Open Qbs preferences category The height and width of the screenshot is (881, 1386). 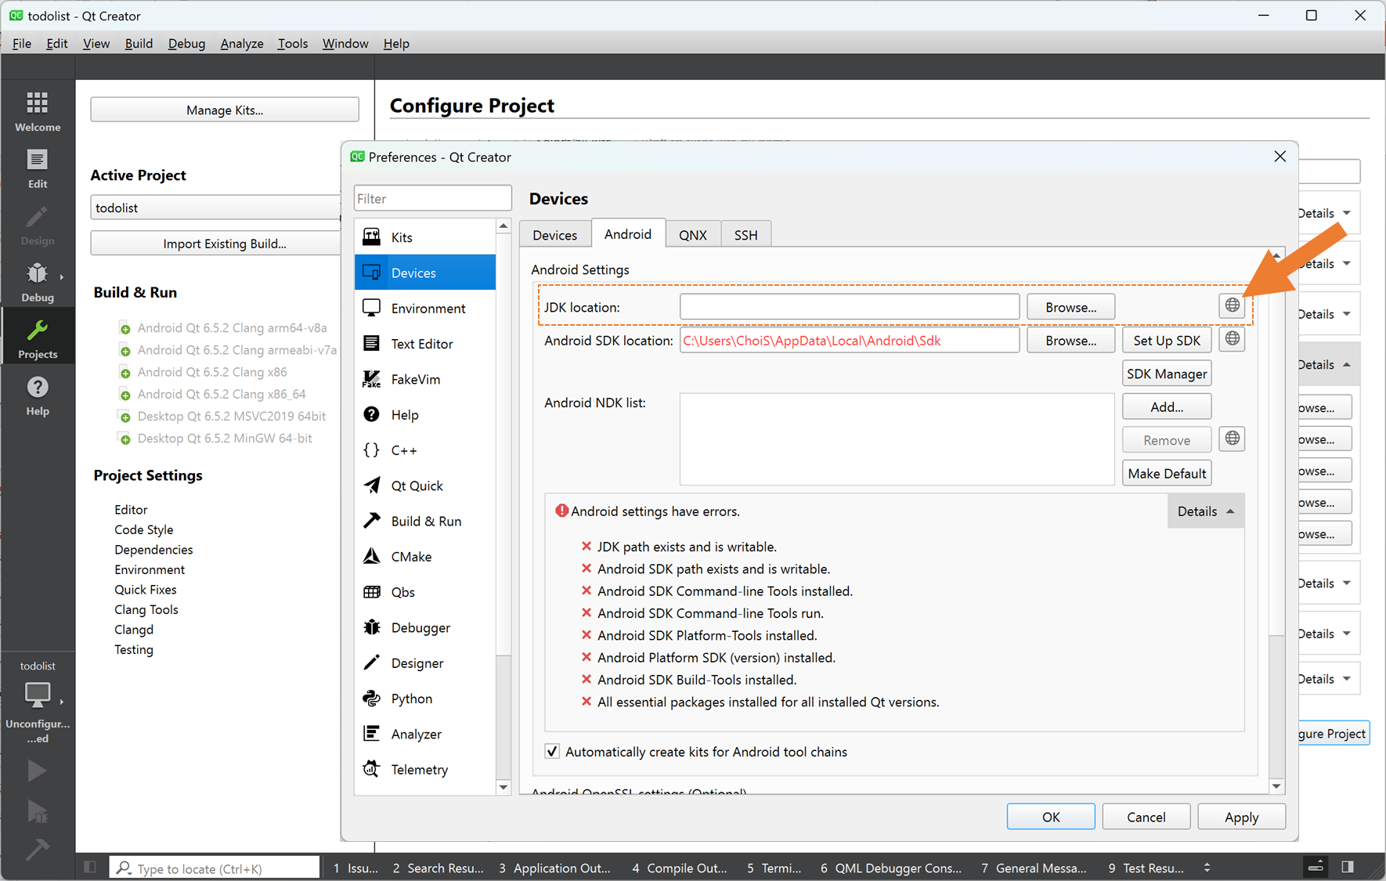pyautogui.click(x=425, y=592)
